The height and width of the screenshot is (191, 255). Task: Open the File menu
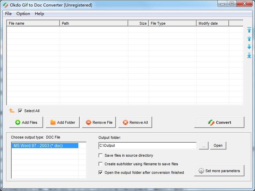8,14
